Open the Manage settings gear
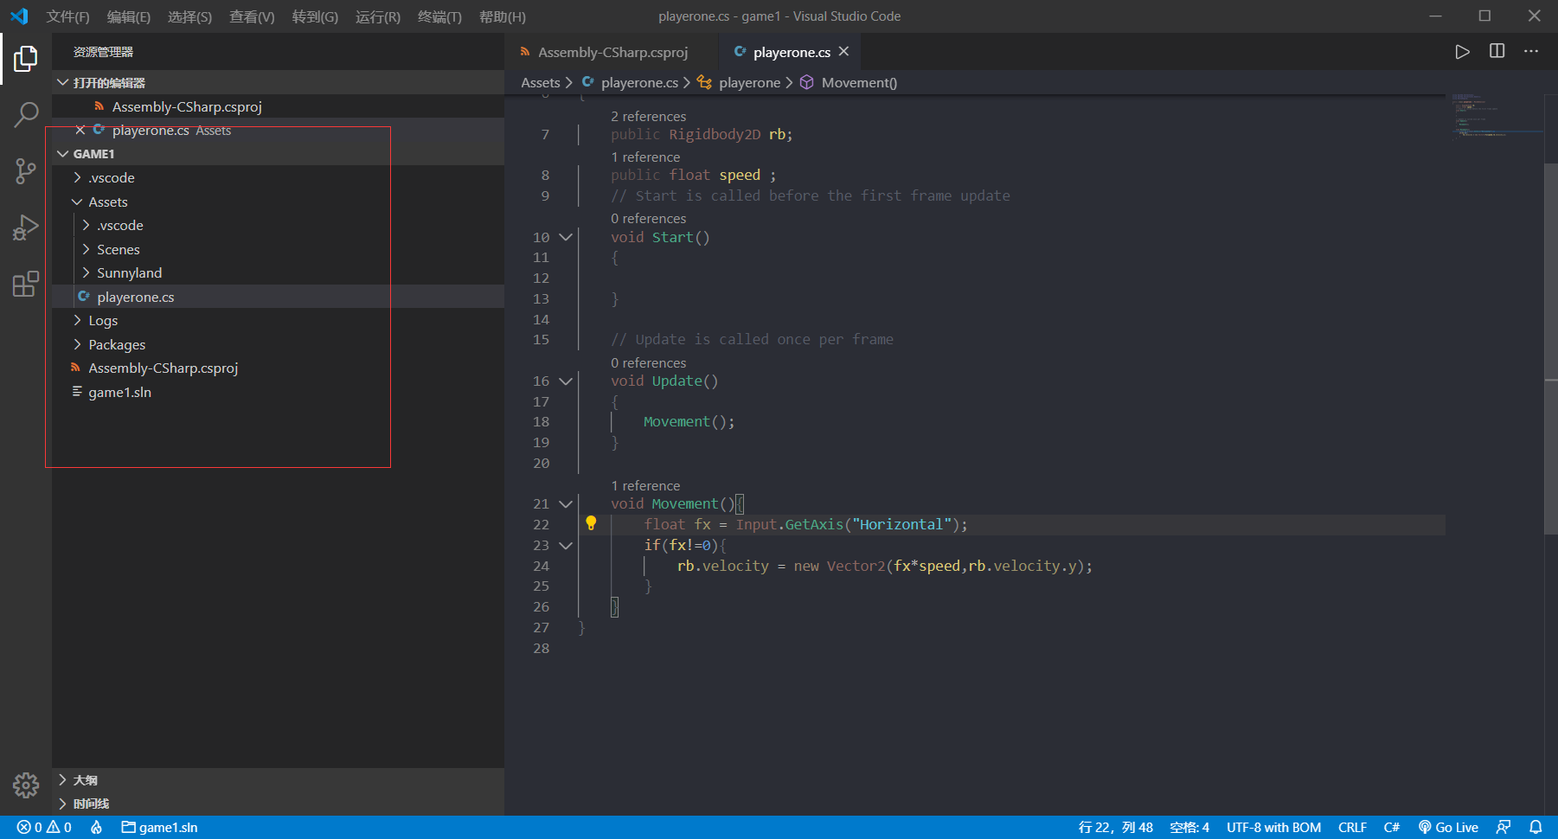1558x839 pixels. click(x=26, y=785)
